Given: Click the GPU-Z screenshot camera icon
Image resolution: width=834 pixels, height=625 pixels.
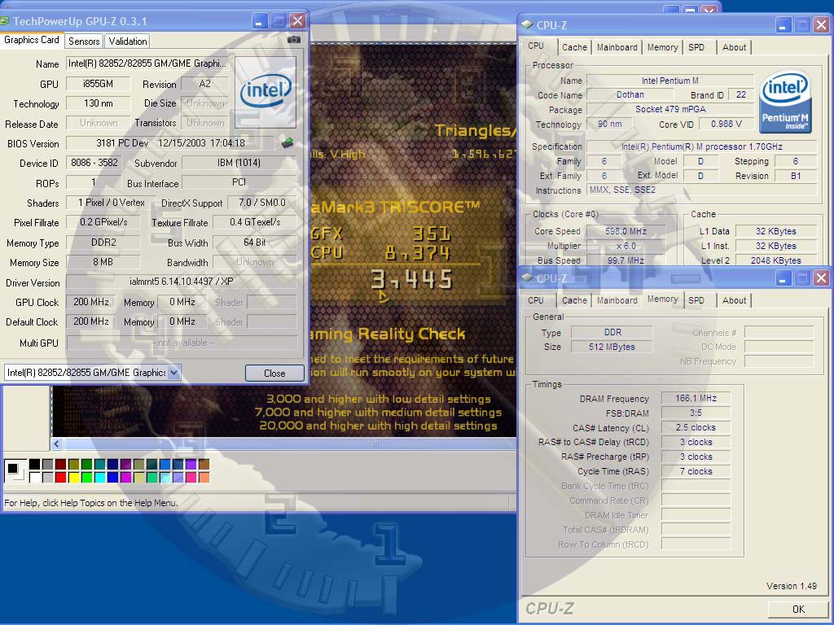Looking at the screenshot, I should (293, 40).
